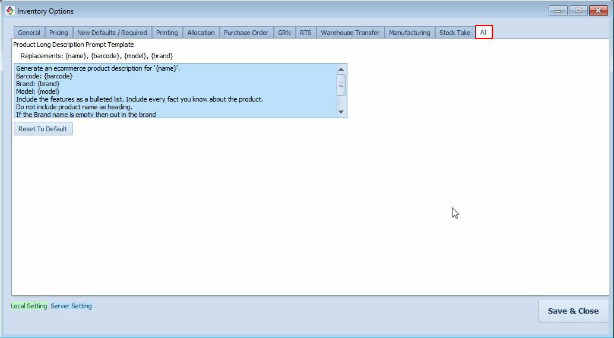Open the Stock Take tab

point(455,33)
